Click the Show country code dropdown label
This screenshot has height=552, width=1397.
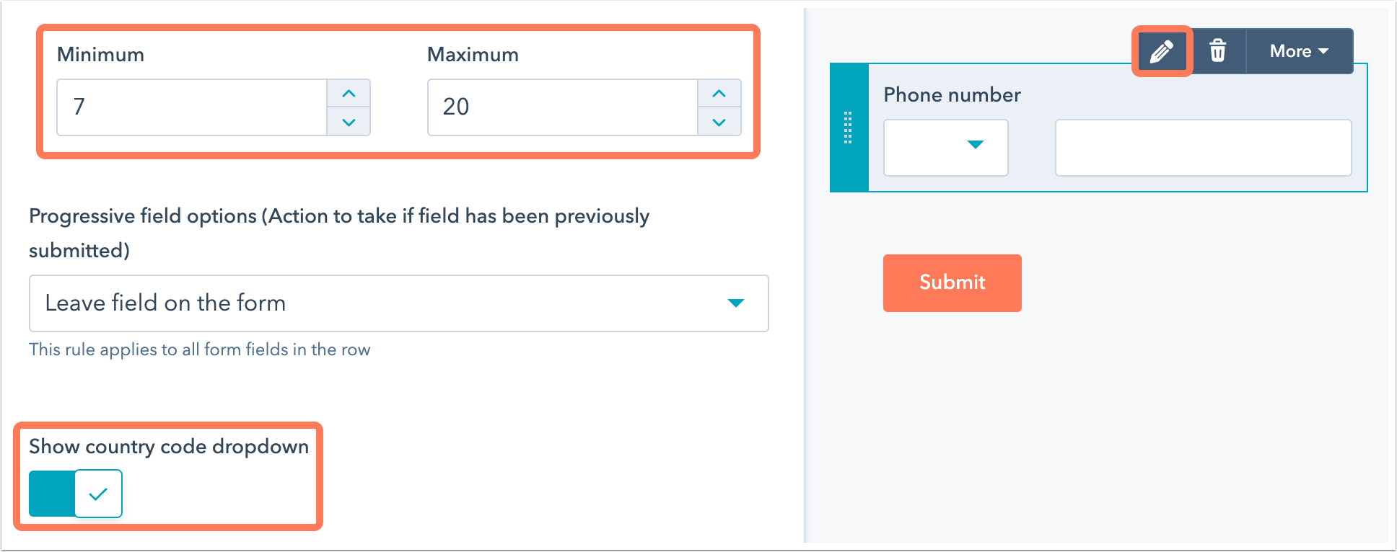coord(169,447)
